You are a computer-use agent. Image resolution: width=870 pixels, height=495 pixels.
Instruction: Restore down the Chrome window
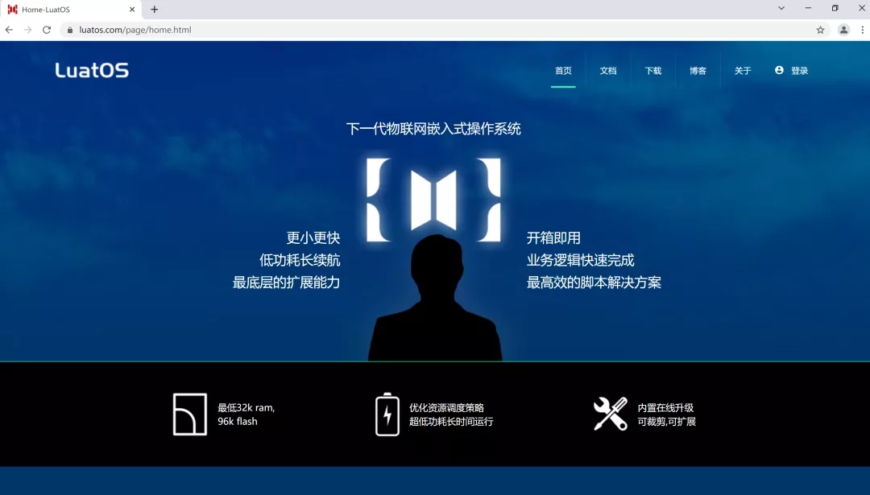(x=835, y=8)
